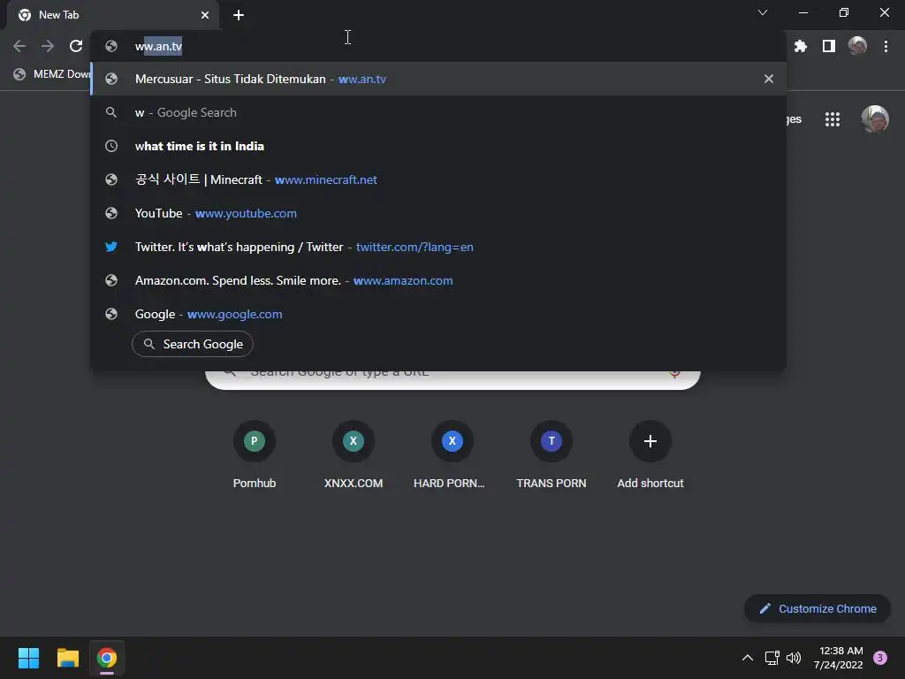This screenshot has width=905, height=679.
Task: Choose 'what time is it in India'
Action: click(x=438, y=146)
